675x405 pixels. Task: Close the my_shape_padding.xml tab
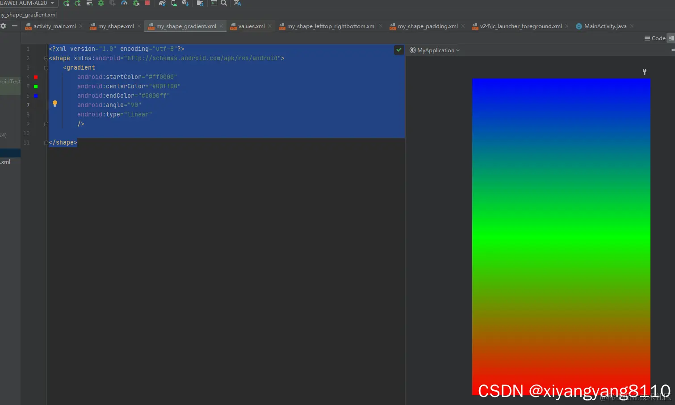tap(463, 26)
